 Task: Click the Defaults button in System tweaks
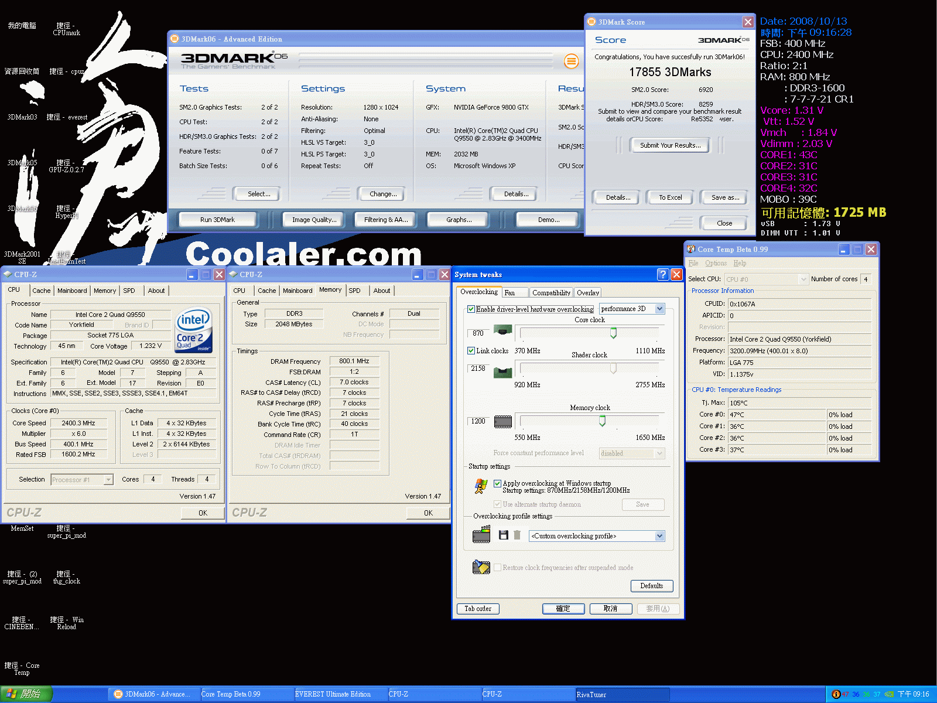pyautogui.click(x=652, y=586)
